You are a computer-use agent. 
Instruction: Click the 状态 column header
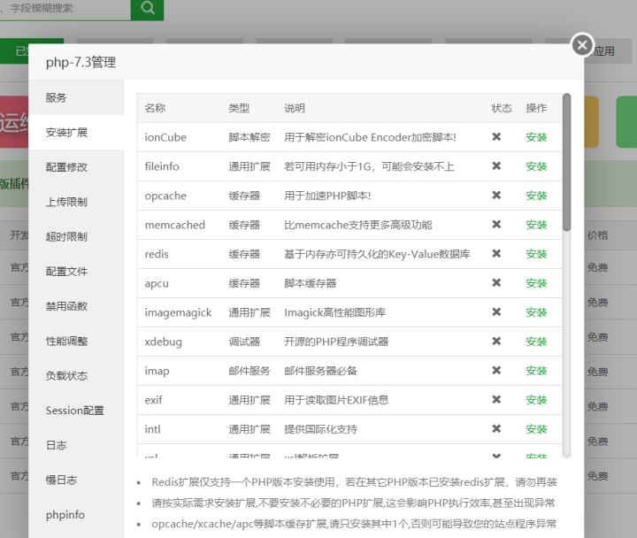click(x=502, y=108)
